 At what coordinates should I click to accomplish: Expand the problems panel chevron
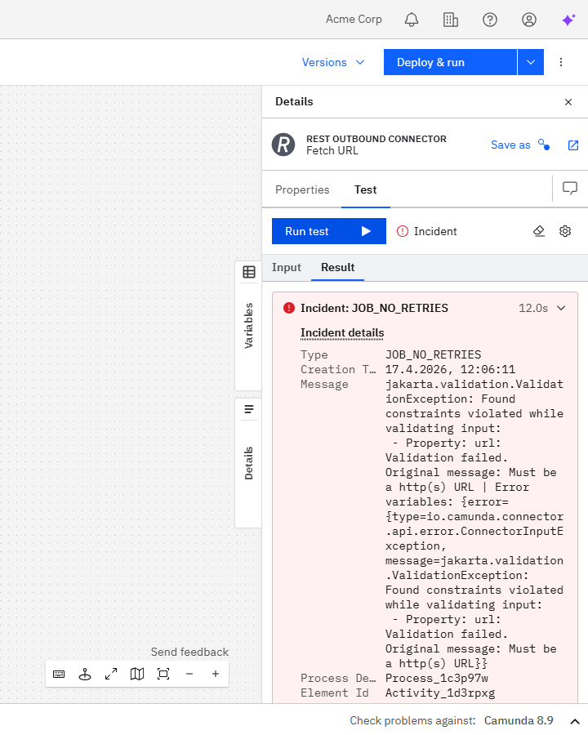click(575, 721)
